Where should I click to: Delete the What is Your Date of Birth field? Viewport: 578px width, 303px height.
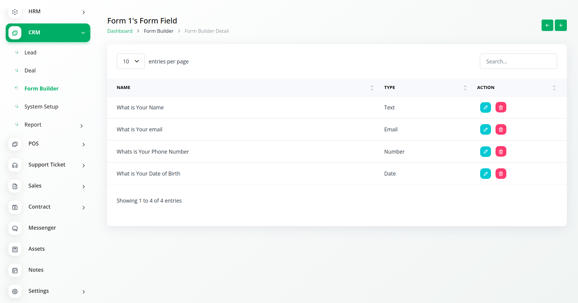[x=501, y=174]
